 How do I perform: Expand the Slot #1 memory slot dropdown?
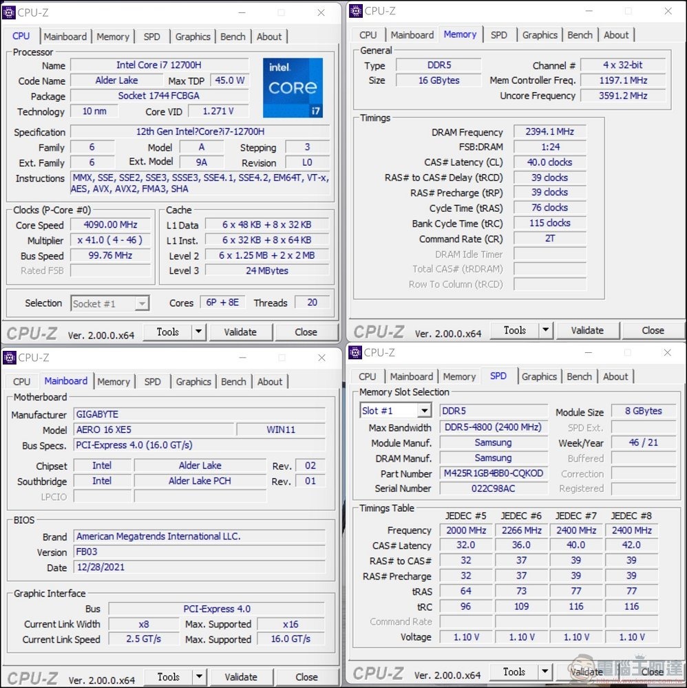(x=424, y=411)
